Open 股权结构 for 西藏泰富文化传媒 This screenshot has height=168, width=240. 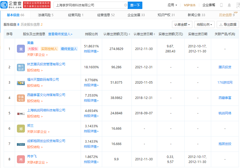pyautogui.click(x=35, y=101)
